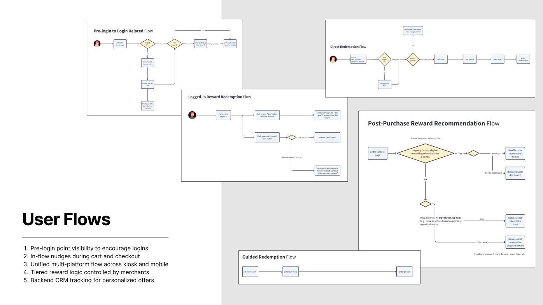Click the "order success page" node
The width and height of the screenshot is (543, 305).
377,153
